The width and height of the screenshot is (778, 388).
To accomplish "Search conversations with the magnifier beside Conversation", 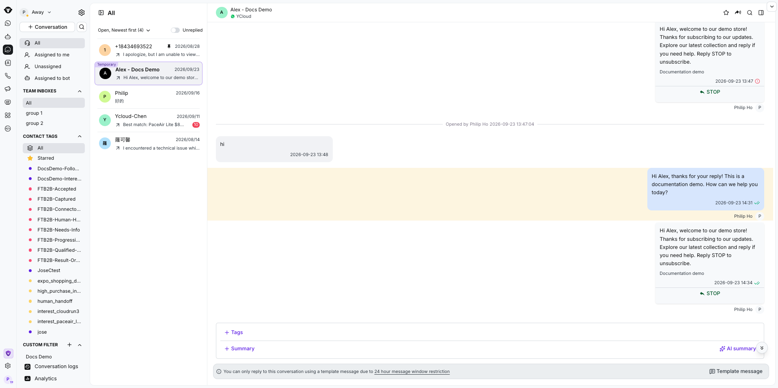I will pyautogui.click(x=82, y=27).
